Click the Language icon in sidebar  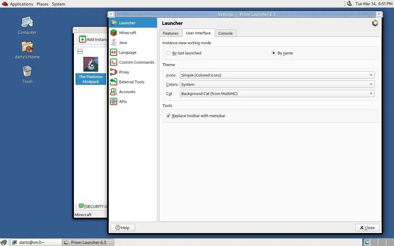click(114, 52)
